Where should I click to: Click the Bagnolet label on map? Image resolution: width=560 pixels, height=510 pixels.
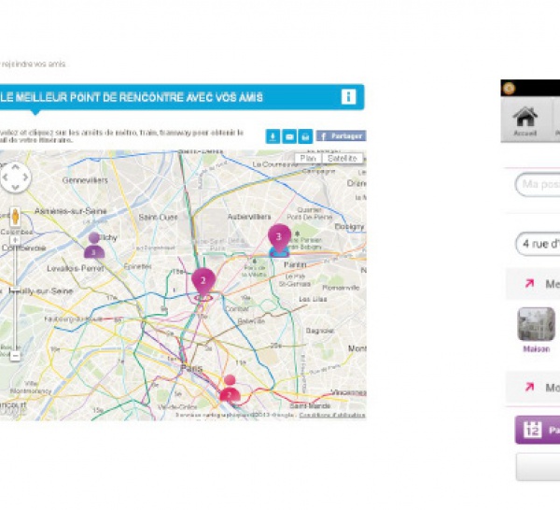pyautogui.click(x=319, y=332)
